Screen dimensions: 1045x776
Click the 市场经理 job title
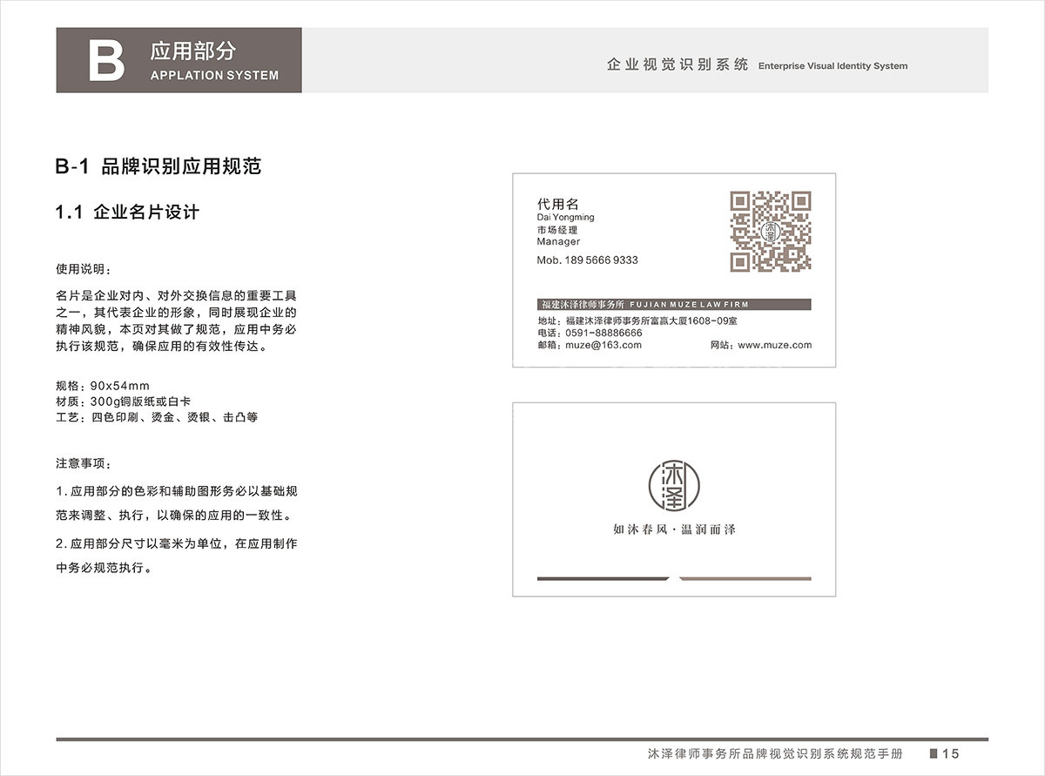coord(557,230)
